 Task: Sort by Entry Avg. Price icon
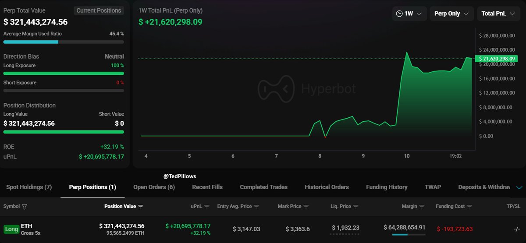click(x=256, y=207)
